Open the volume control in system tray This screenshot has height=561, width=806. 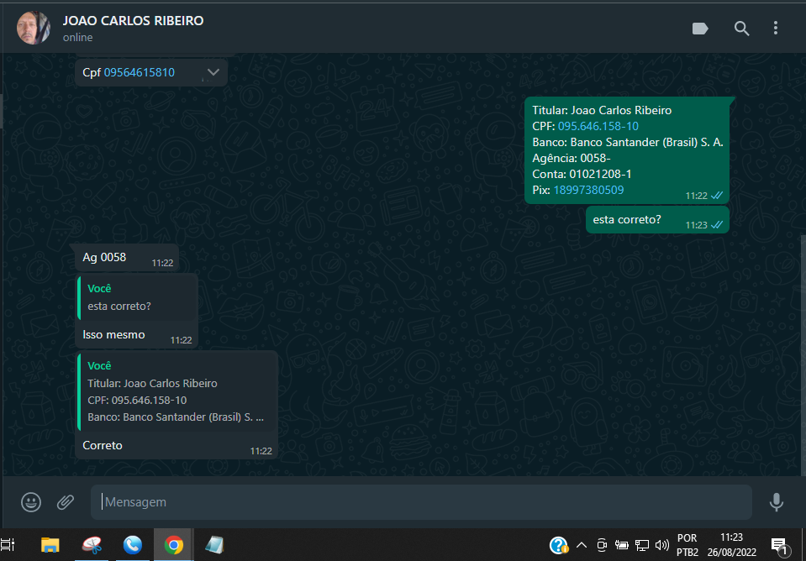tap(661, 545)
